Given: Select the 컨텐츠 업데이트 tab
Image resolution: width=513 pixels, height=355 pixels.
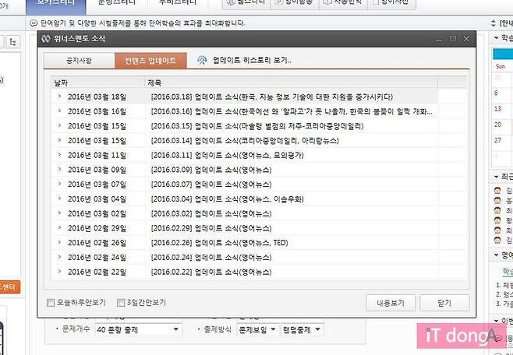Looking at the screenshot, I should (150, 61).
